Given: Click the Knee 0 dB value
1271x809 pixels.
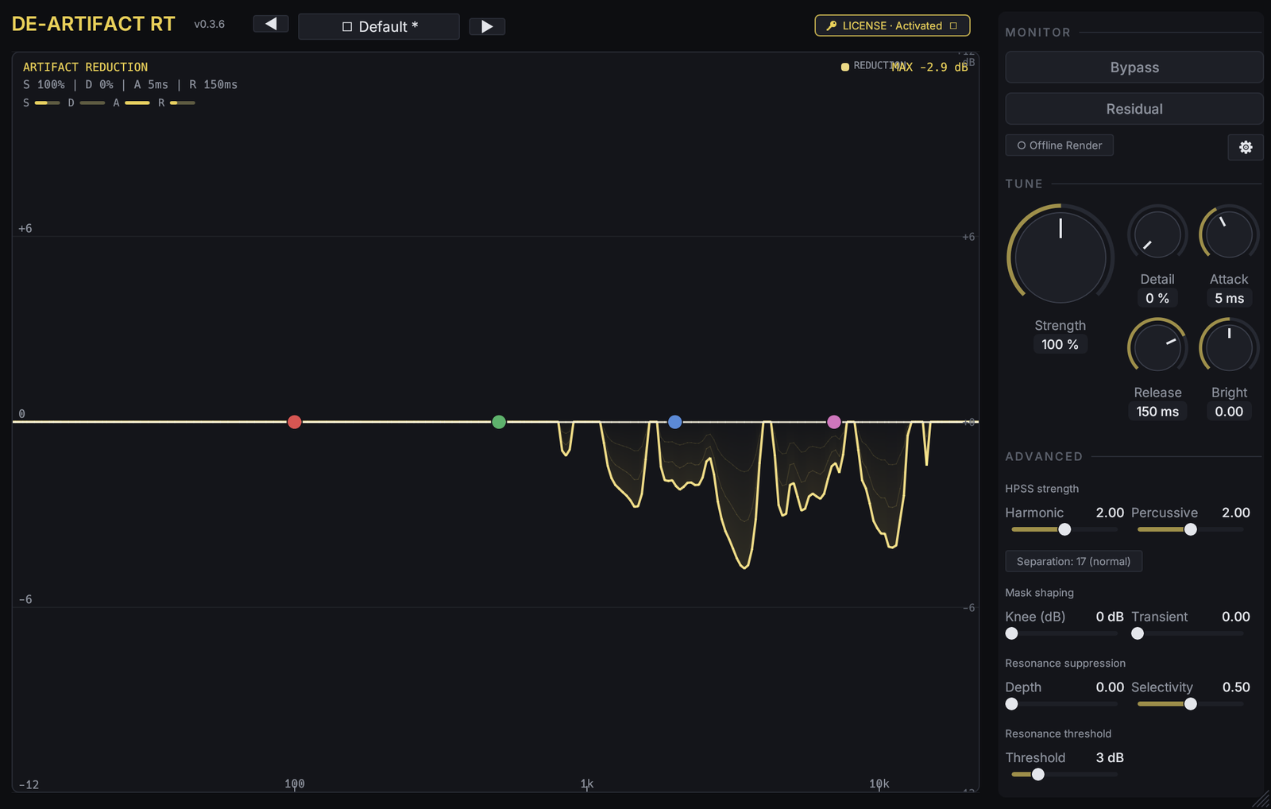Looking at the screenshot, I should pyautogui.click(x=1110, y=617).
